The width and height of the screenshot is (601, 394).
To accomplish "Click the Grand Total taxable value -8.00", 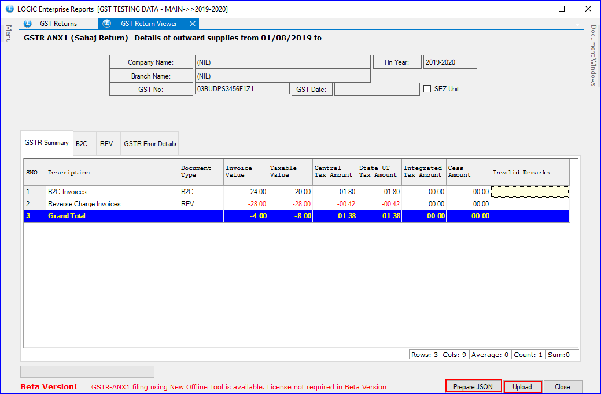I will pyautogui.click(x=290, y=216).
